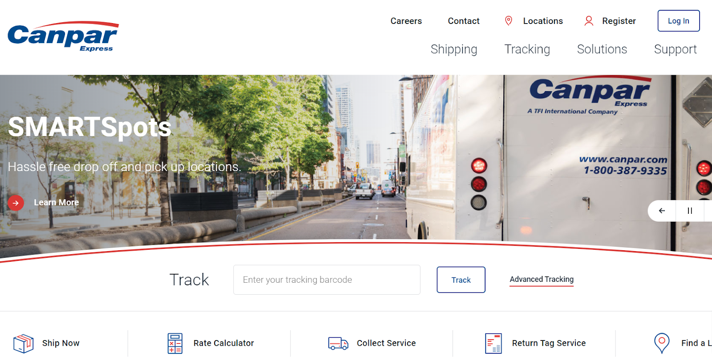The height and width of the screenshot is (364, 712).
Task: Open the Careers page
Action: pos(406,21)
